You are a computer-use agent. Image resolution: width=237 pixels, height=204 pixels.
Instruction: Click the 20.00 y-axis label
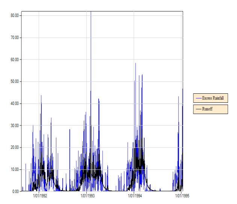tap(15, 148)
